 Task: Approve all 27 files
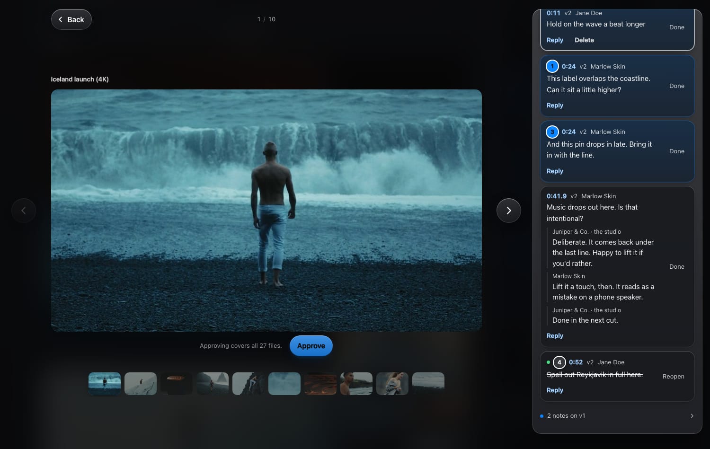(311, 346)
